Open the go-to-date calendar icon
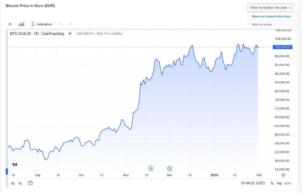 (x=30, y=183)
